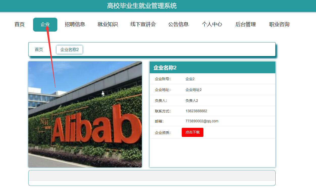Click the 企业地址2 value text
Viewport: 316px width, 194px height.
pos(194,90)
